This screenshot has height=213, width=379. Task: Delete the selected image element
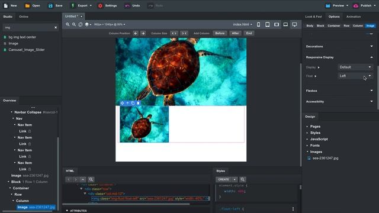tap(138, 103)
